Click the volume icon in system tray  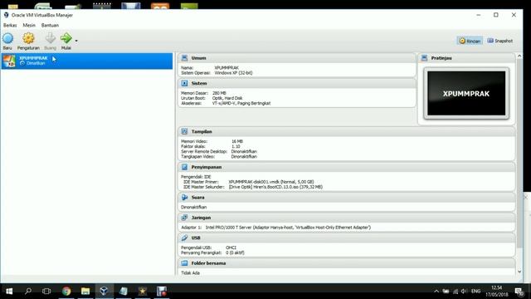coord(464,292)
